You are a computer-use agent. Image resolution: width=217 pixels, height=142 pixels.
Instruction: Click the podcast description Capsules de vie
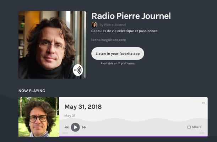click(124, 31)
